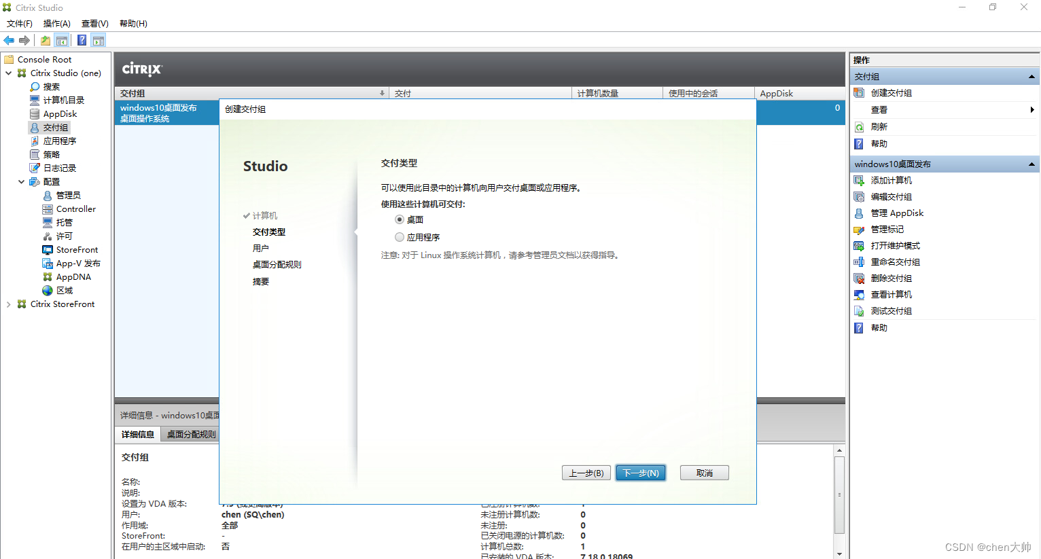Open 查看(V) menu
This screenshot has height=559, width=1041.
point(95,24)
